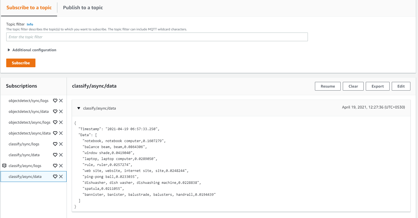The image size is (418, 218).
Task: Click message indicator icon beside classify/async/logs
Action: click(4, 166)
